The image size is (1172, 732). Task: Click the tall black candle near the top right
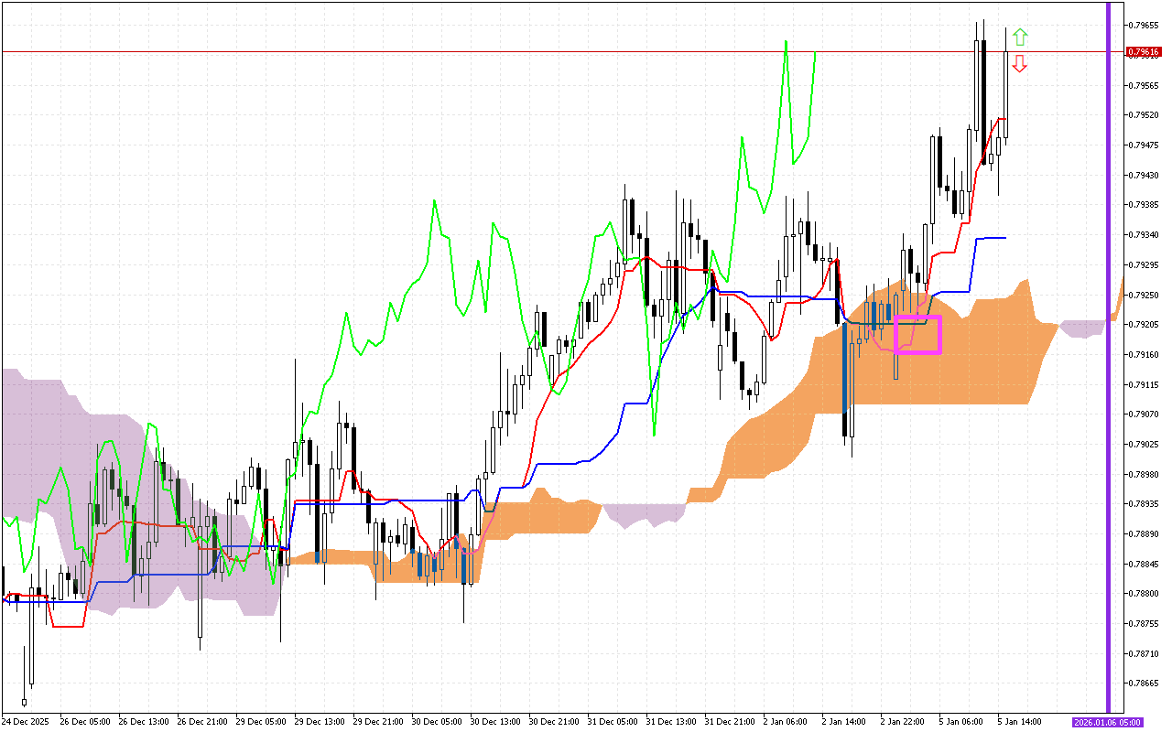[983, 101]
